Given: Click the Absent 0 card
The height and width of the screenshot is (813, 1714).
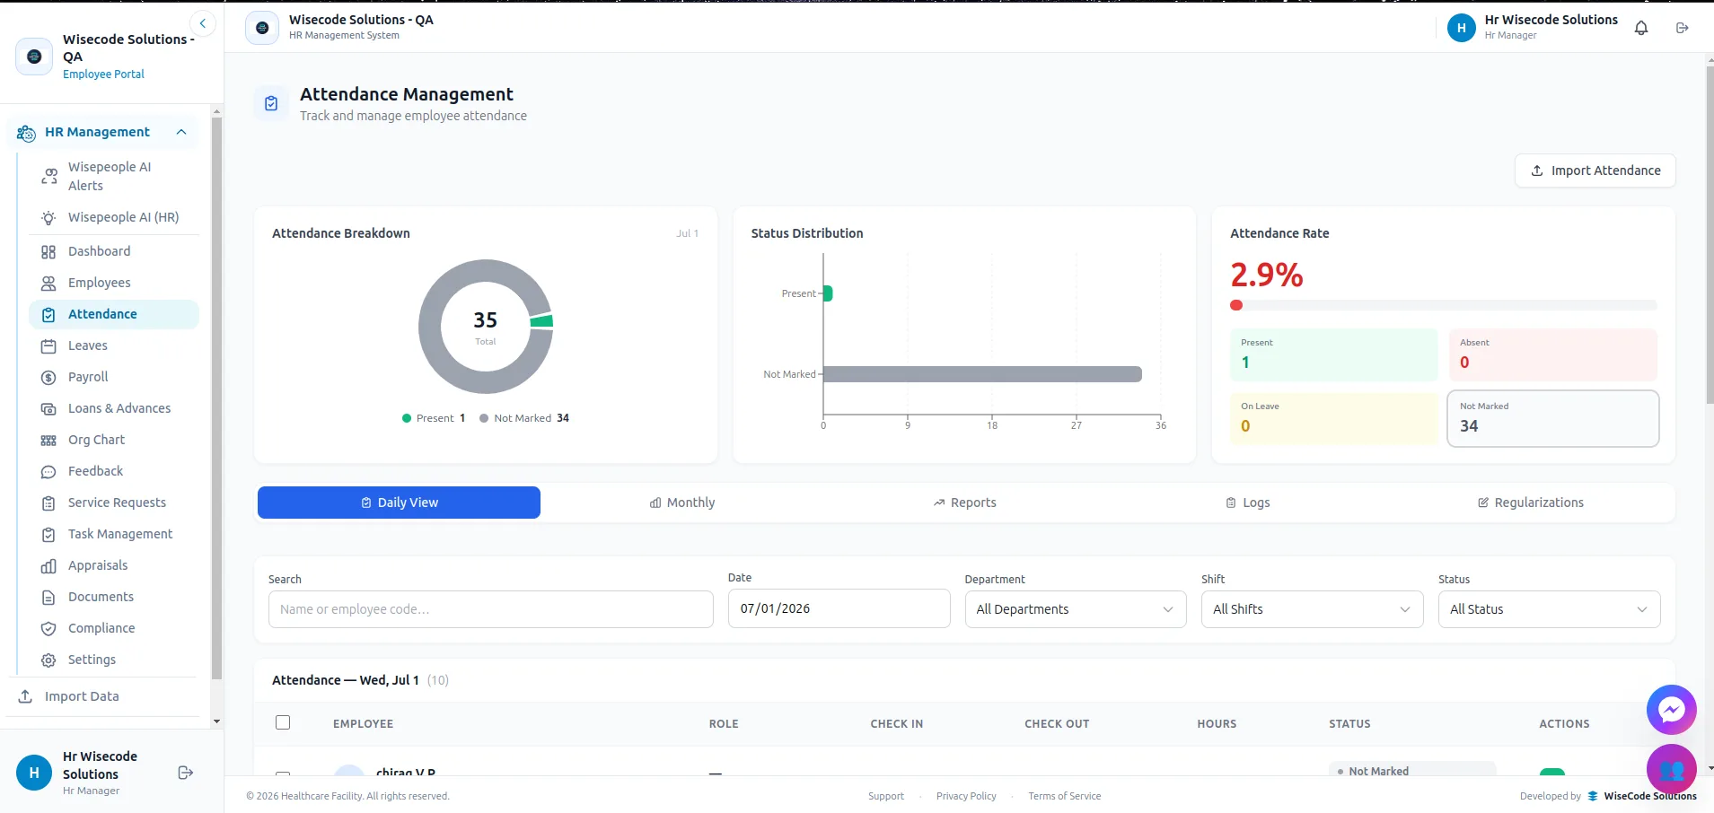Looking at the screenshot, I should coord(1553,354).
